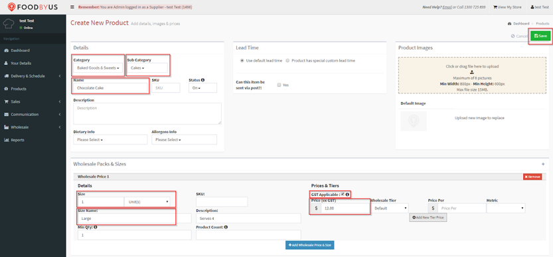Click the green Save button
This screenshot has width=553, height=257.
pyautogui.click(x=540, y=36)
